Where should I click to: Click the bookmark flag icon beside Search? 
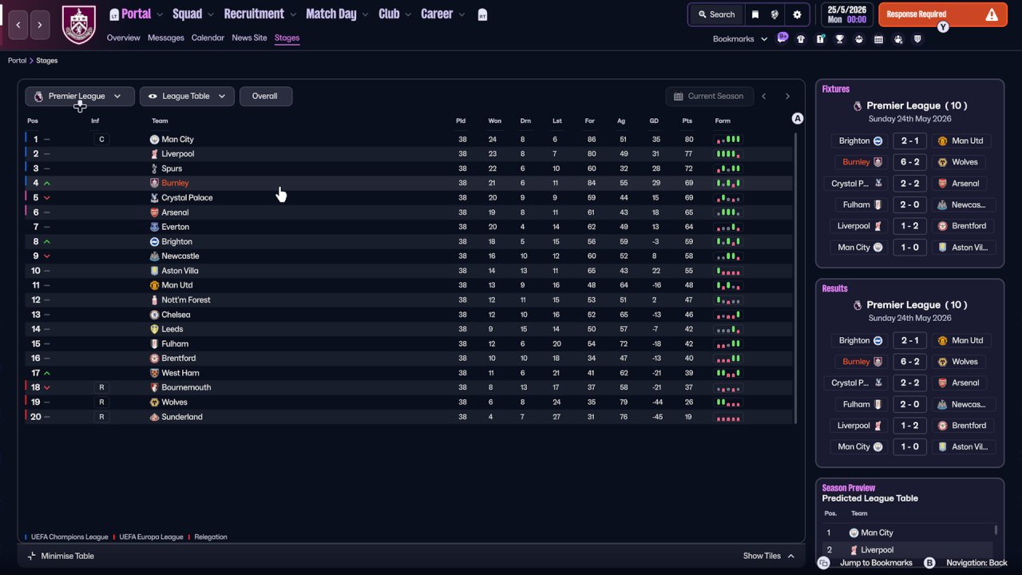[x=755, y=14]
